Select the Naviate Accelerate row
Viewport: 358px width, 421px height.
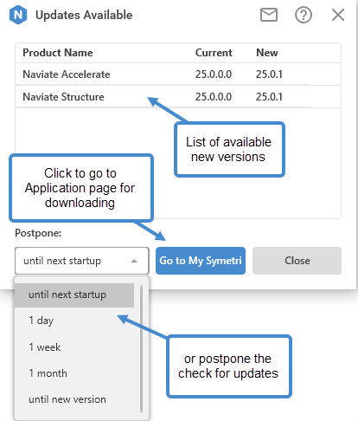pos(178,74)
